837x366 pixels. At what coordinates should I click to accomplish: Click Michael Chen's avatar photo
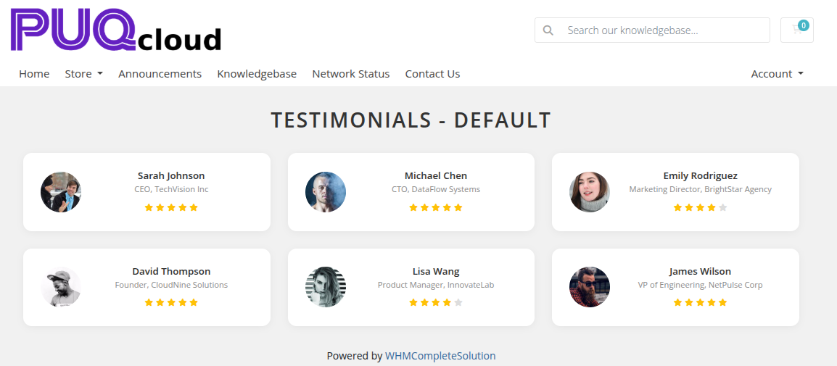click(x=326, y=192)
